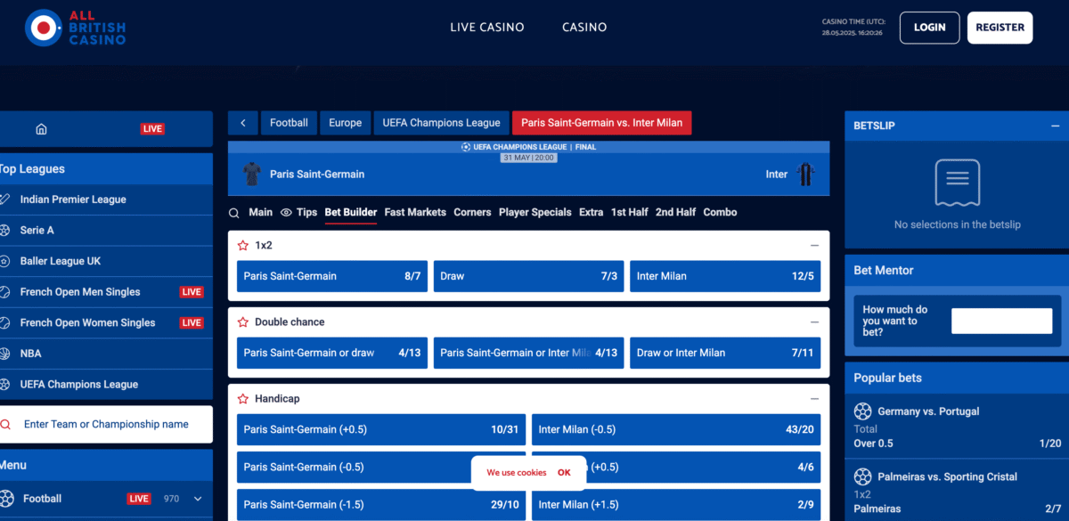
Task: Favorite the Double chance market star
Action: point(243,322)
